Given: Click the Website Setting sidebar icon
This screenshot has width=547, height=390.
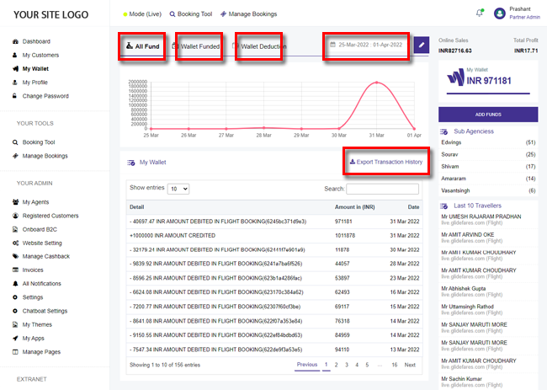Looking at the screenshot, I should pos(15,243).
